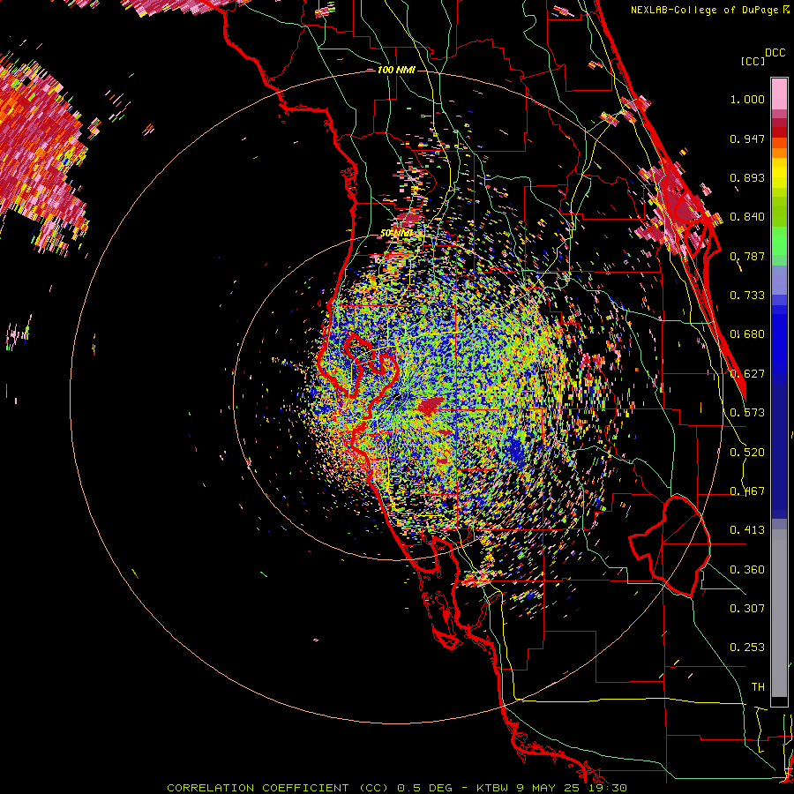794x794 pixels.
Task: Click the [CC] units label above the color bar
Action: pos(753,61)
